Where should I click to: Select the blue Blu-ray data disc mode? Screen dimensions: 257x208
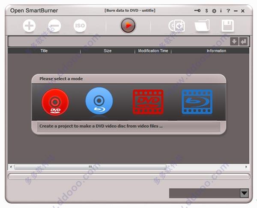click(x=99, y=101)
